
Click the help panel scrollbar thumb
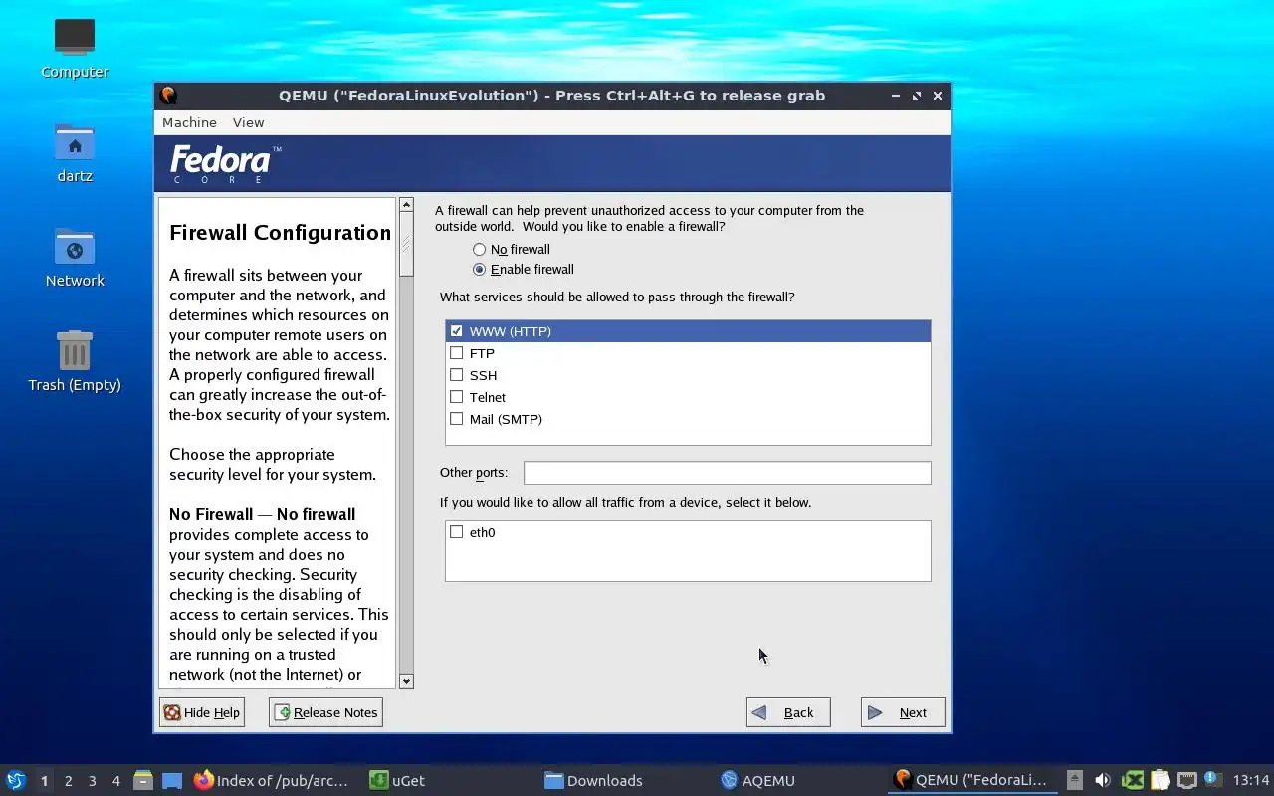[x=406, y=244]
